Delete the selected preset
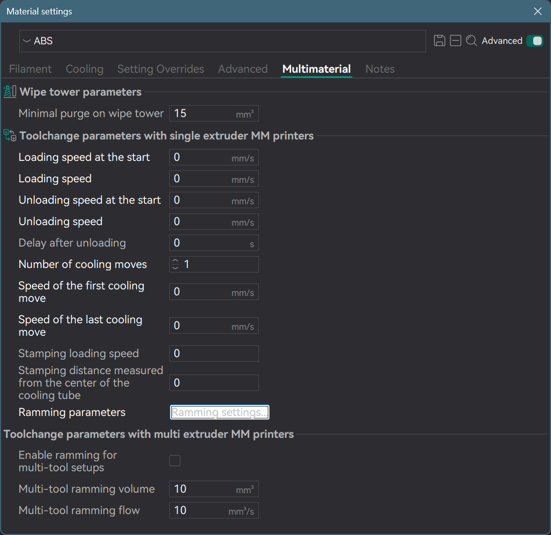Image resolution: width=551 pixels, height=535 pixels. click(455, 40)
